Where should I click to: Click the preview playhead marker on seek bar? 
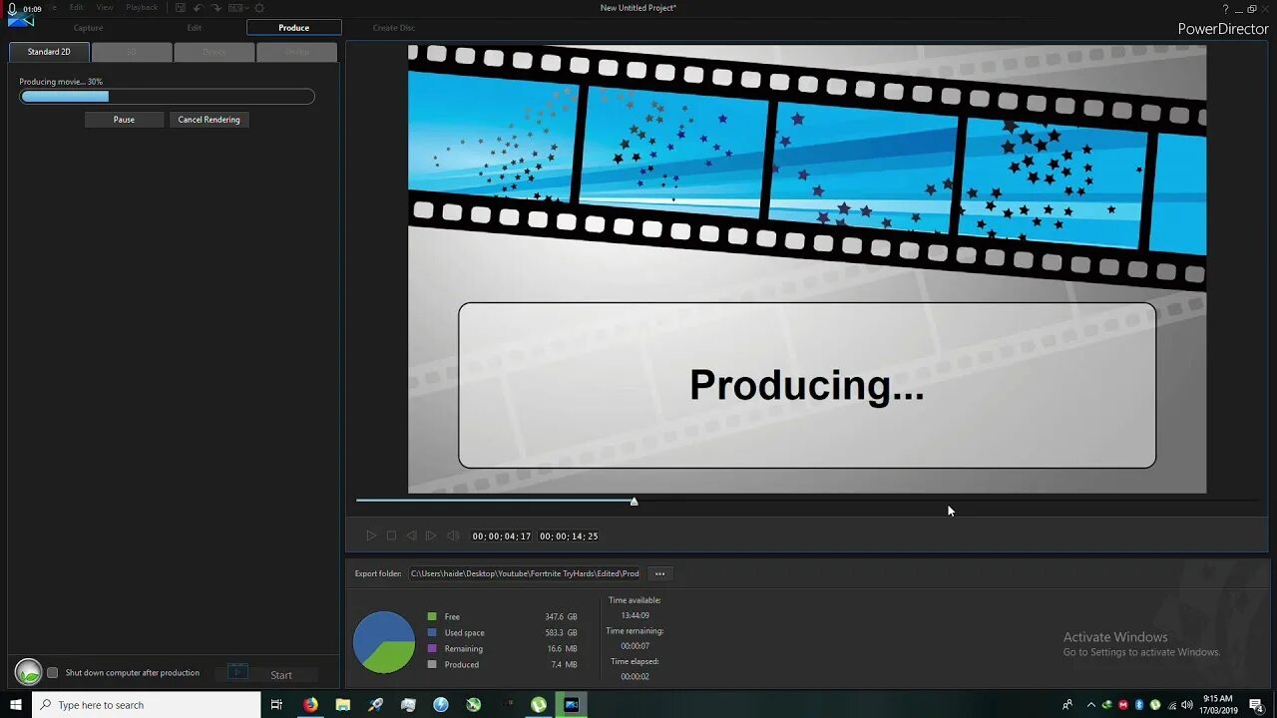click(x=634, y=501)
